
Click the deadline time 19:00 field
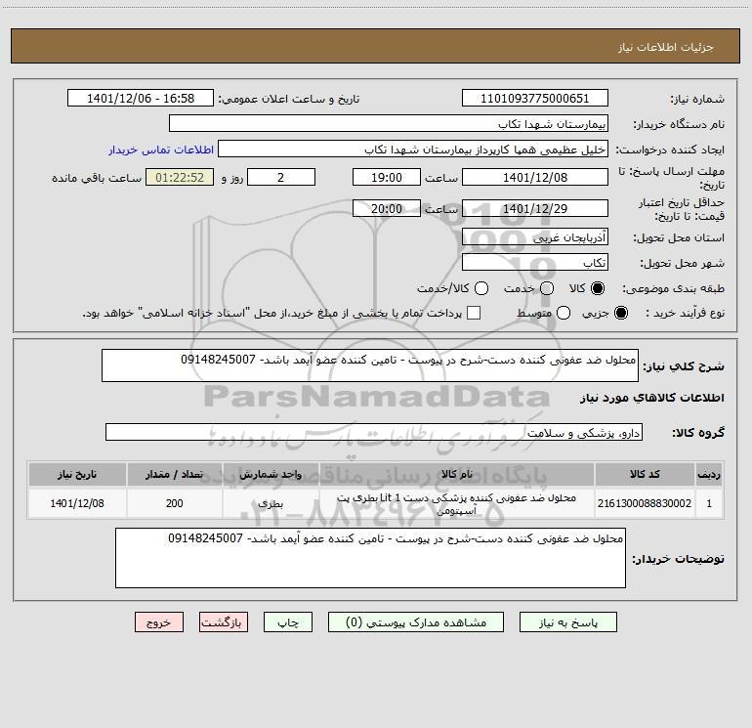(387, 177)
